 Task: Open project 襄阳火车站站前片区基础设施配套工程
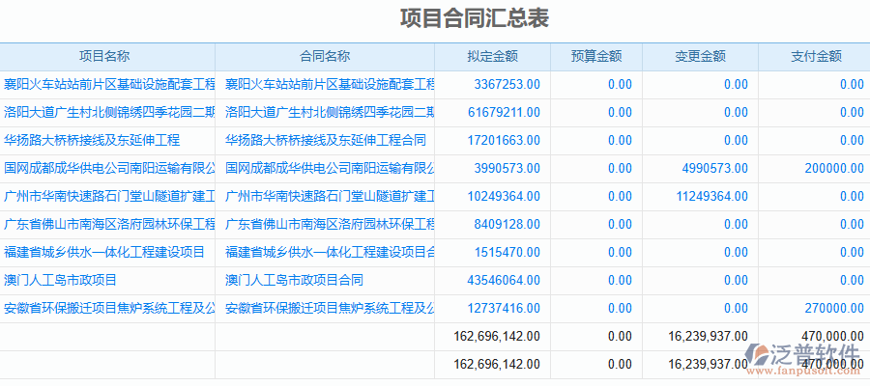(x=109, y=85)
